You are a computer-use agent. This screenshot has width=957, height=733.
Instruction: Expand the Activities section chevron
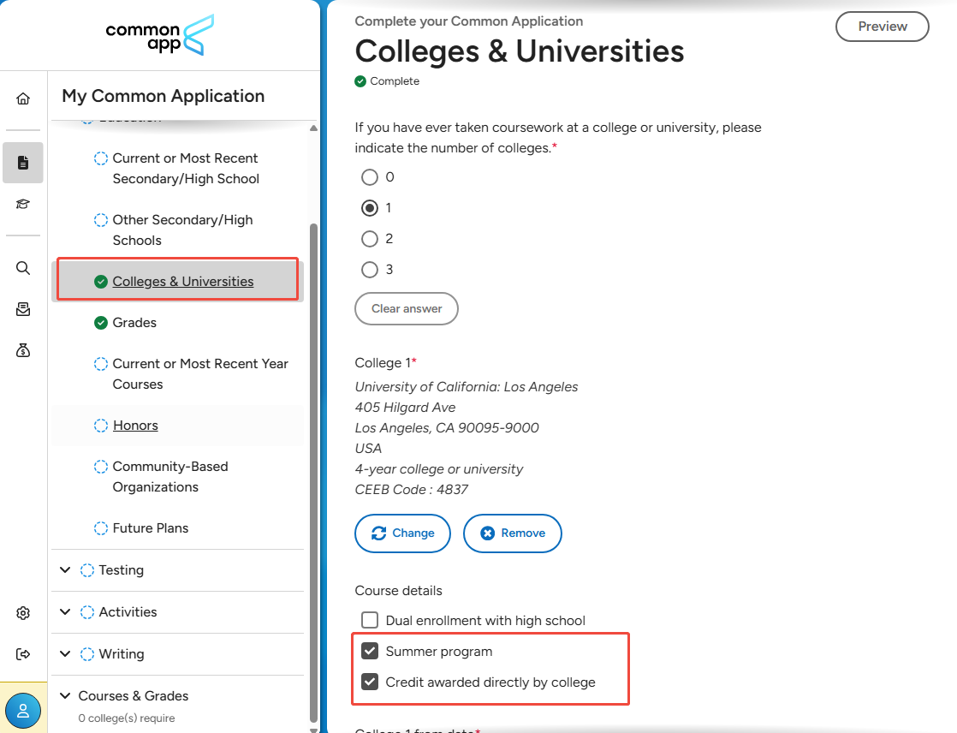click(x=65, y=611)
